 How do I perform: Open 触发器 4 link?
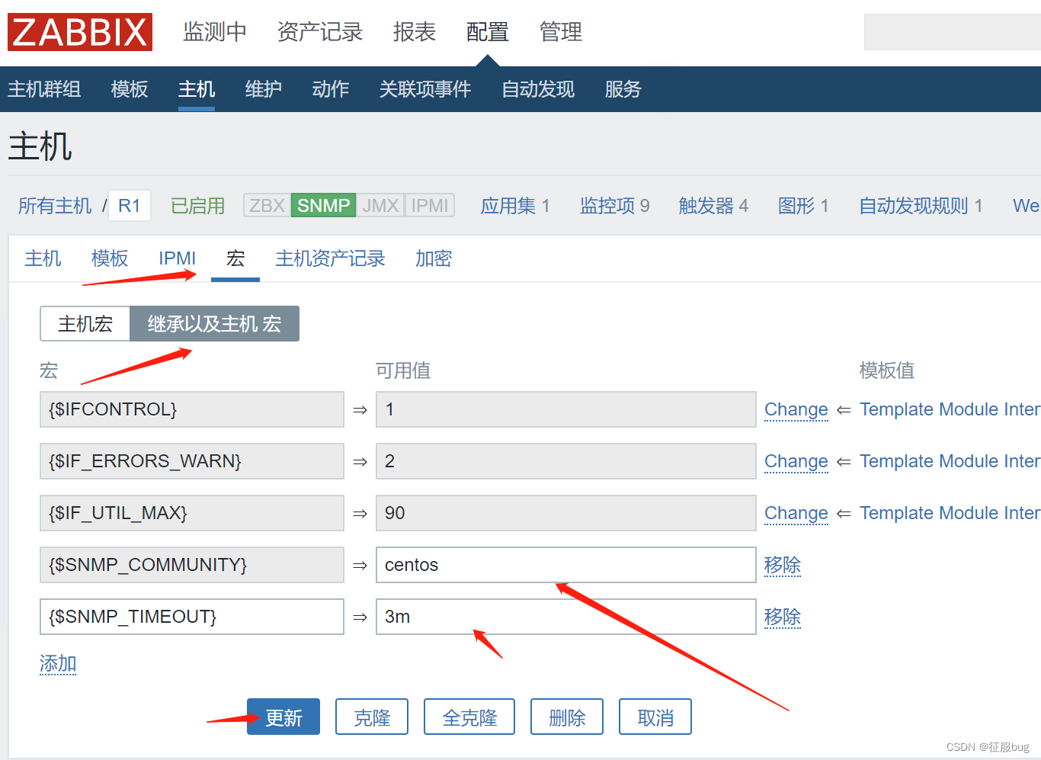714,206
